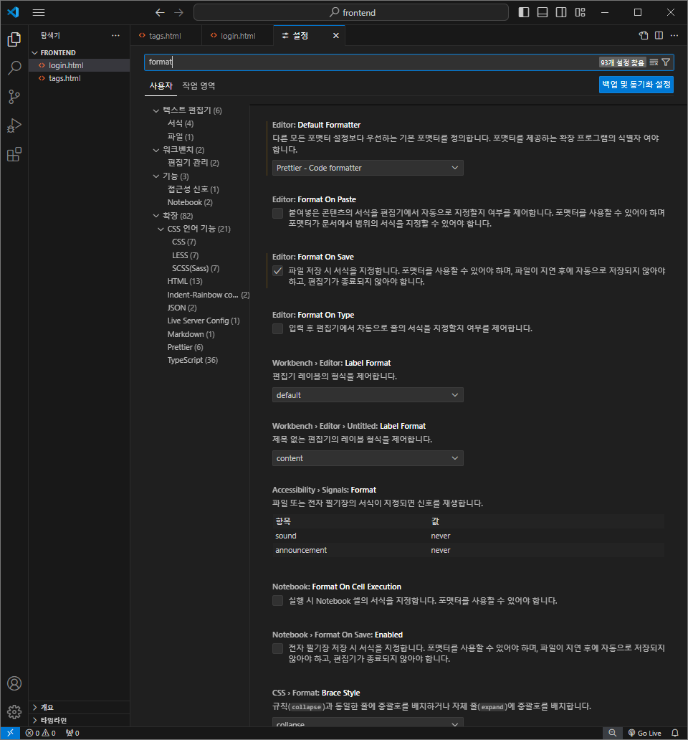Open CSS Brace Style dropdown
The height and width of the screenshot is (740, 688).
pos(368,723)
